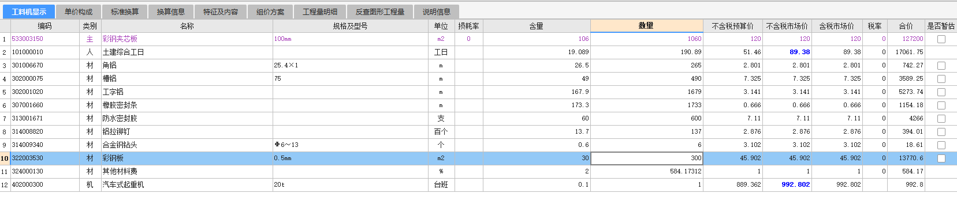
Task: Click the 含税市场价 column header
Action: tap(837, 26)
